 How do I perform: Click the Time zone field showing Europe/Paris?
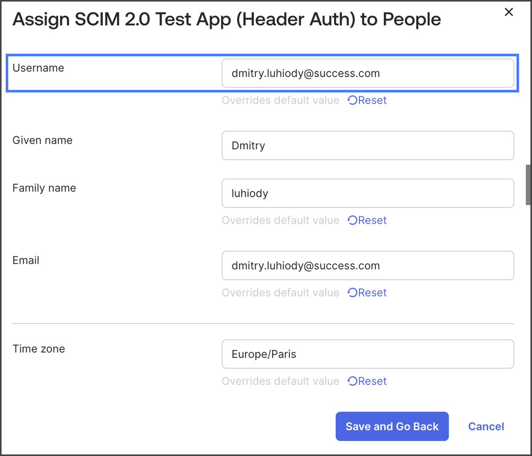click(367, 354)
